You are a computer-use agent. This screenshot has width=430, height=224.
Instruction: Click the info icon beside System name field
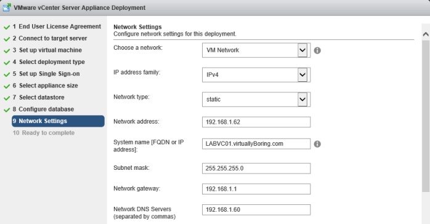[x=317, y=144]
